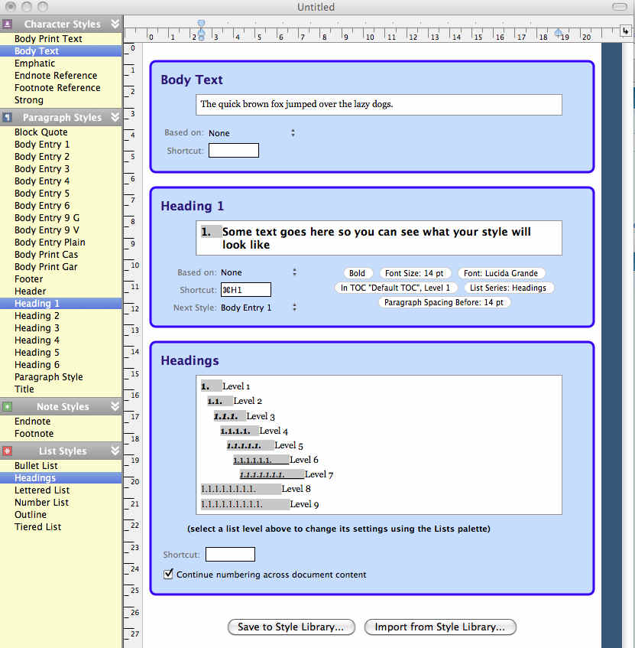Image resolution: width=635 pixels, height=648 pixels.
Task: Toggle Continue numbering across document content
Action: (169, 574)
